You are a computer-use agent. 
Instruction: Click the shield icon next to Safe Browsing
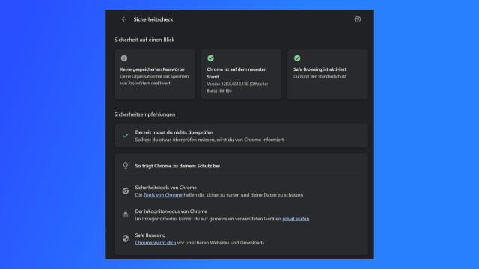click(x=126, y=238)
